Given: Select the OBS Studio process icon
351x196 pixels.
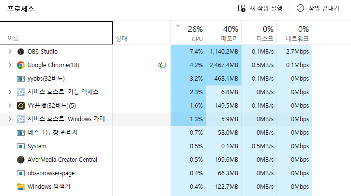Looking at the screenshot, I should point(21,52).
